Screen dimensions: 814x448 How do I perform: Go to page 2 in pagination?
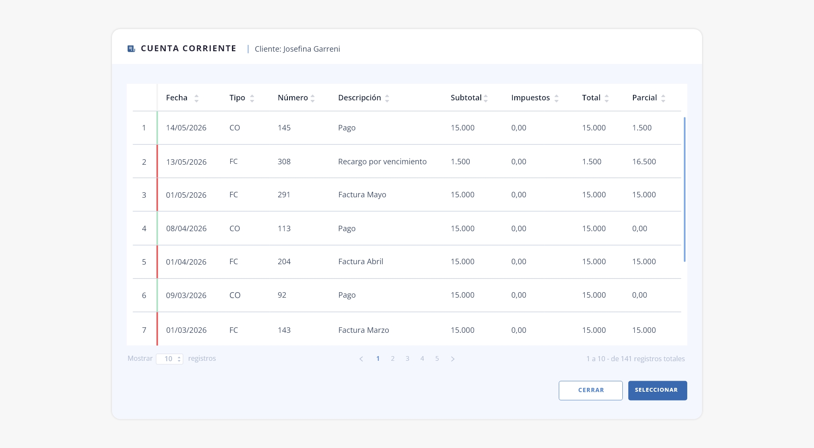point(393,359)
